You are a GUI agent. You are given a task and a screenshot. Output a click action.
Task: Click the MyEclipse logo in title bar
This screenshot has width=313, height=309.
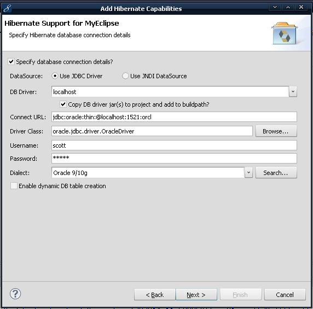(x=7, y=8)
